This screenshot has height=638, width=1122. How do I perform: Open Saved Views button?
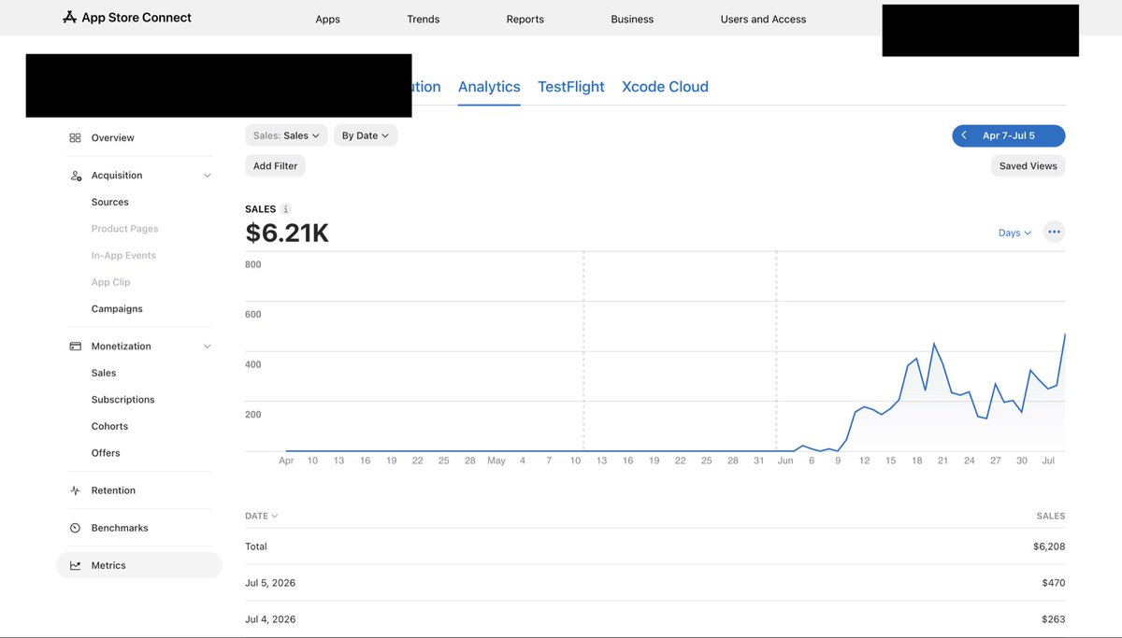coord(1028,165)
